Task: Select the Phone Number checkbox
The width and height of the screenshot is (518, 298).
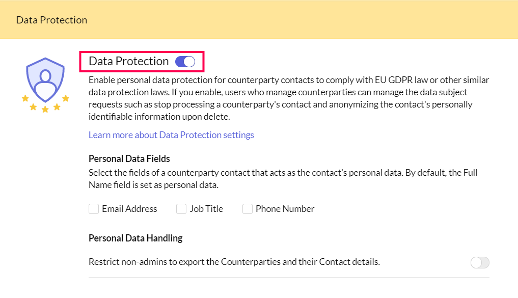Action: pyautogui.click(x=248, y=209)
